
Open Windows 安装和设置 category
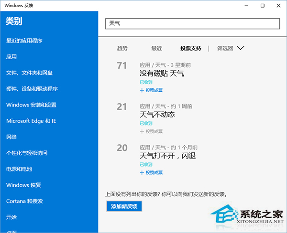click(x=31, y=105)
